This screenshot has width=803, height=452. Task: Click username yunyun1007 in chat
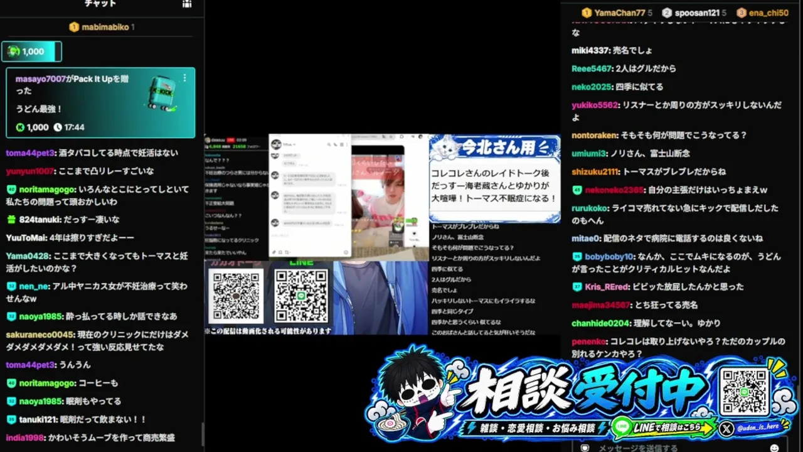pos(31,171)
